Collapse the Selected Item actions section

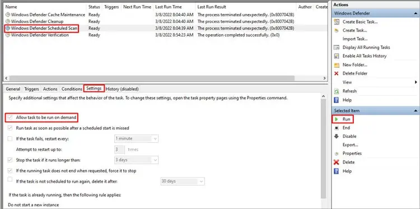pos(415,110)
